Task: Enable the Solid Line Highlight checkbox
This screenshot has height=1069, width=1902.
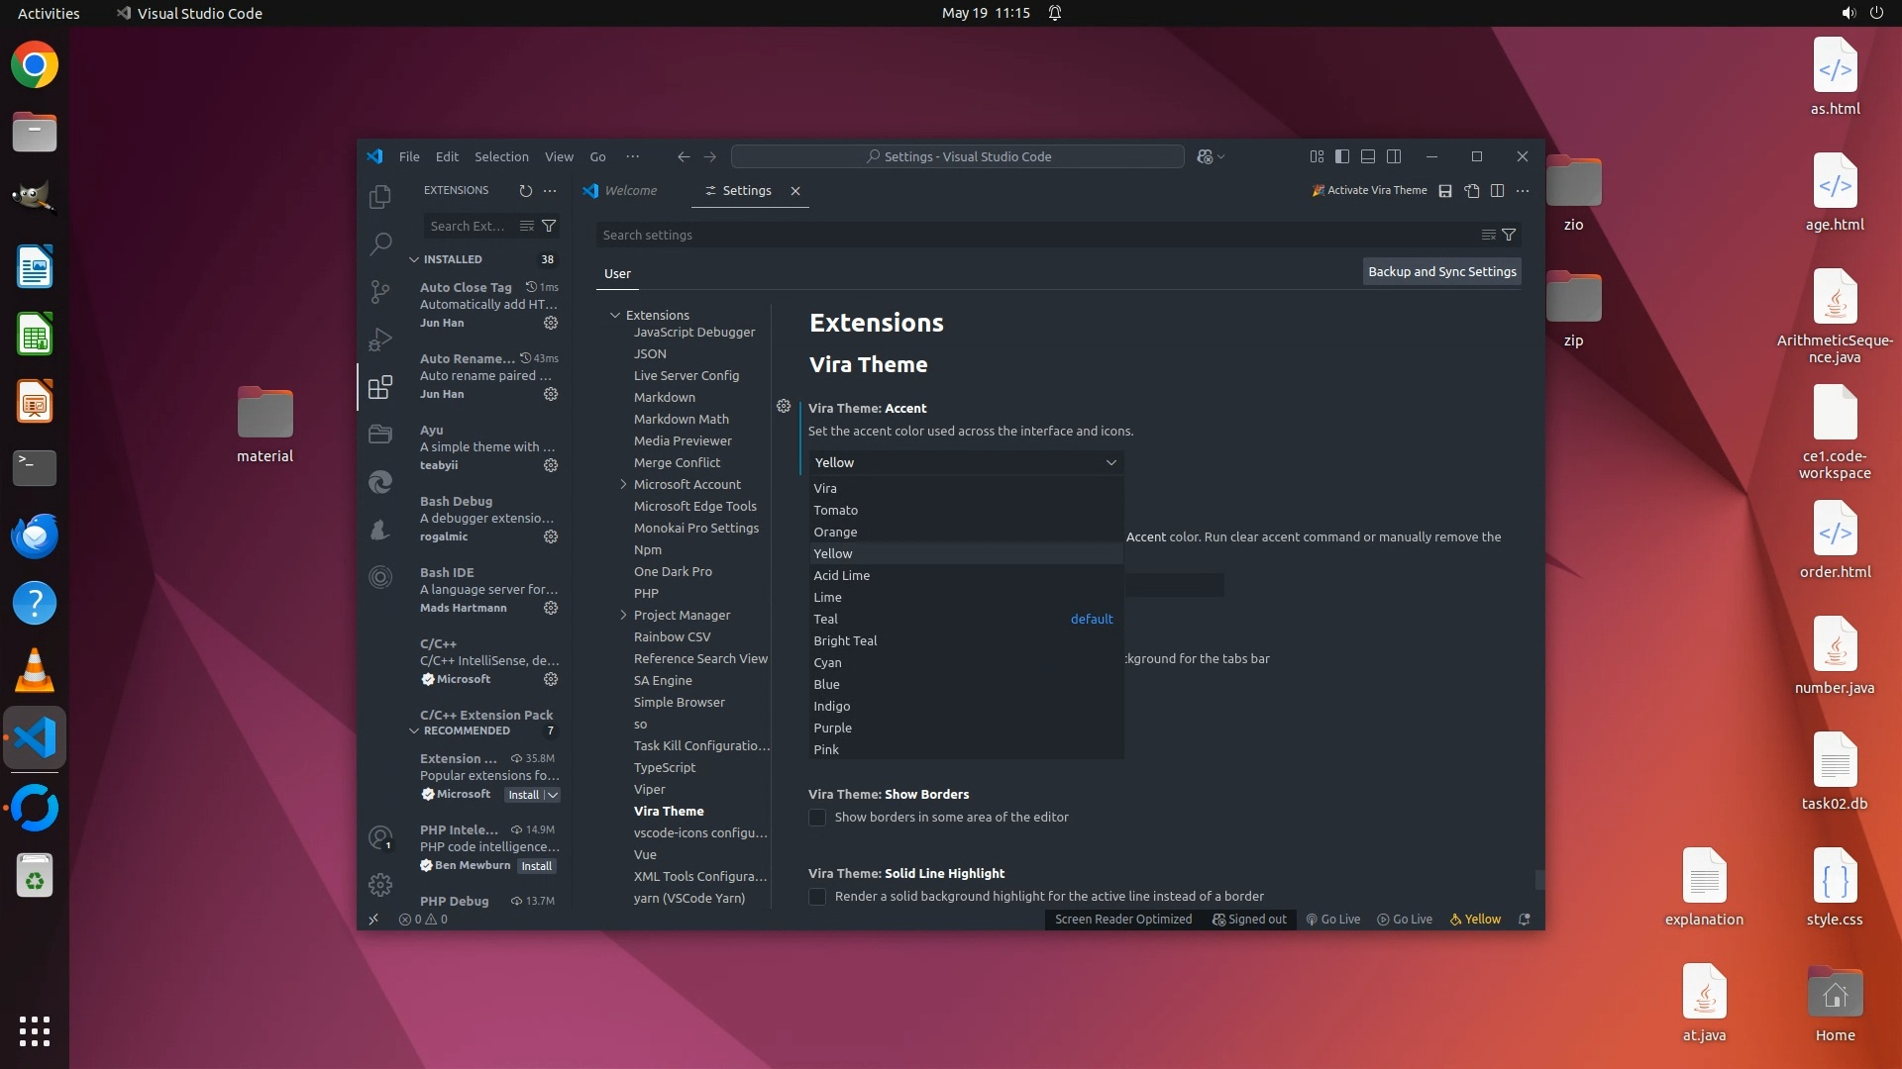Action: click(817, 897)
